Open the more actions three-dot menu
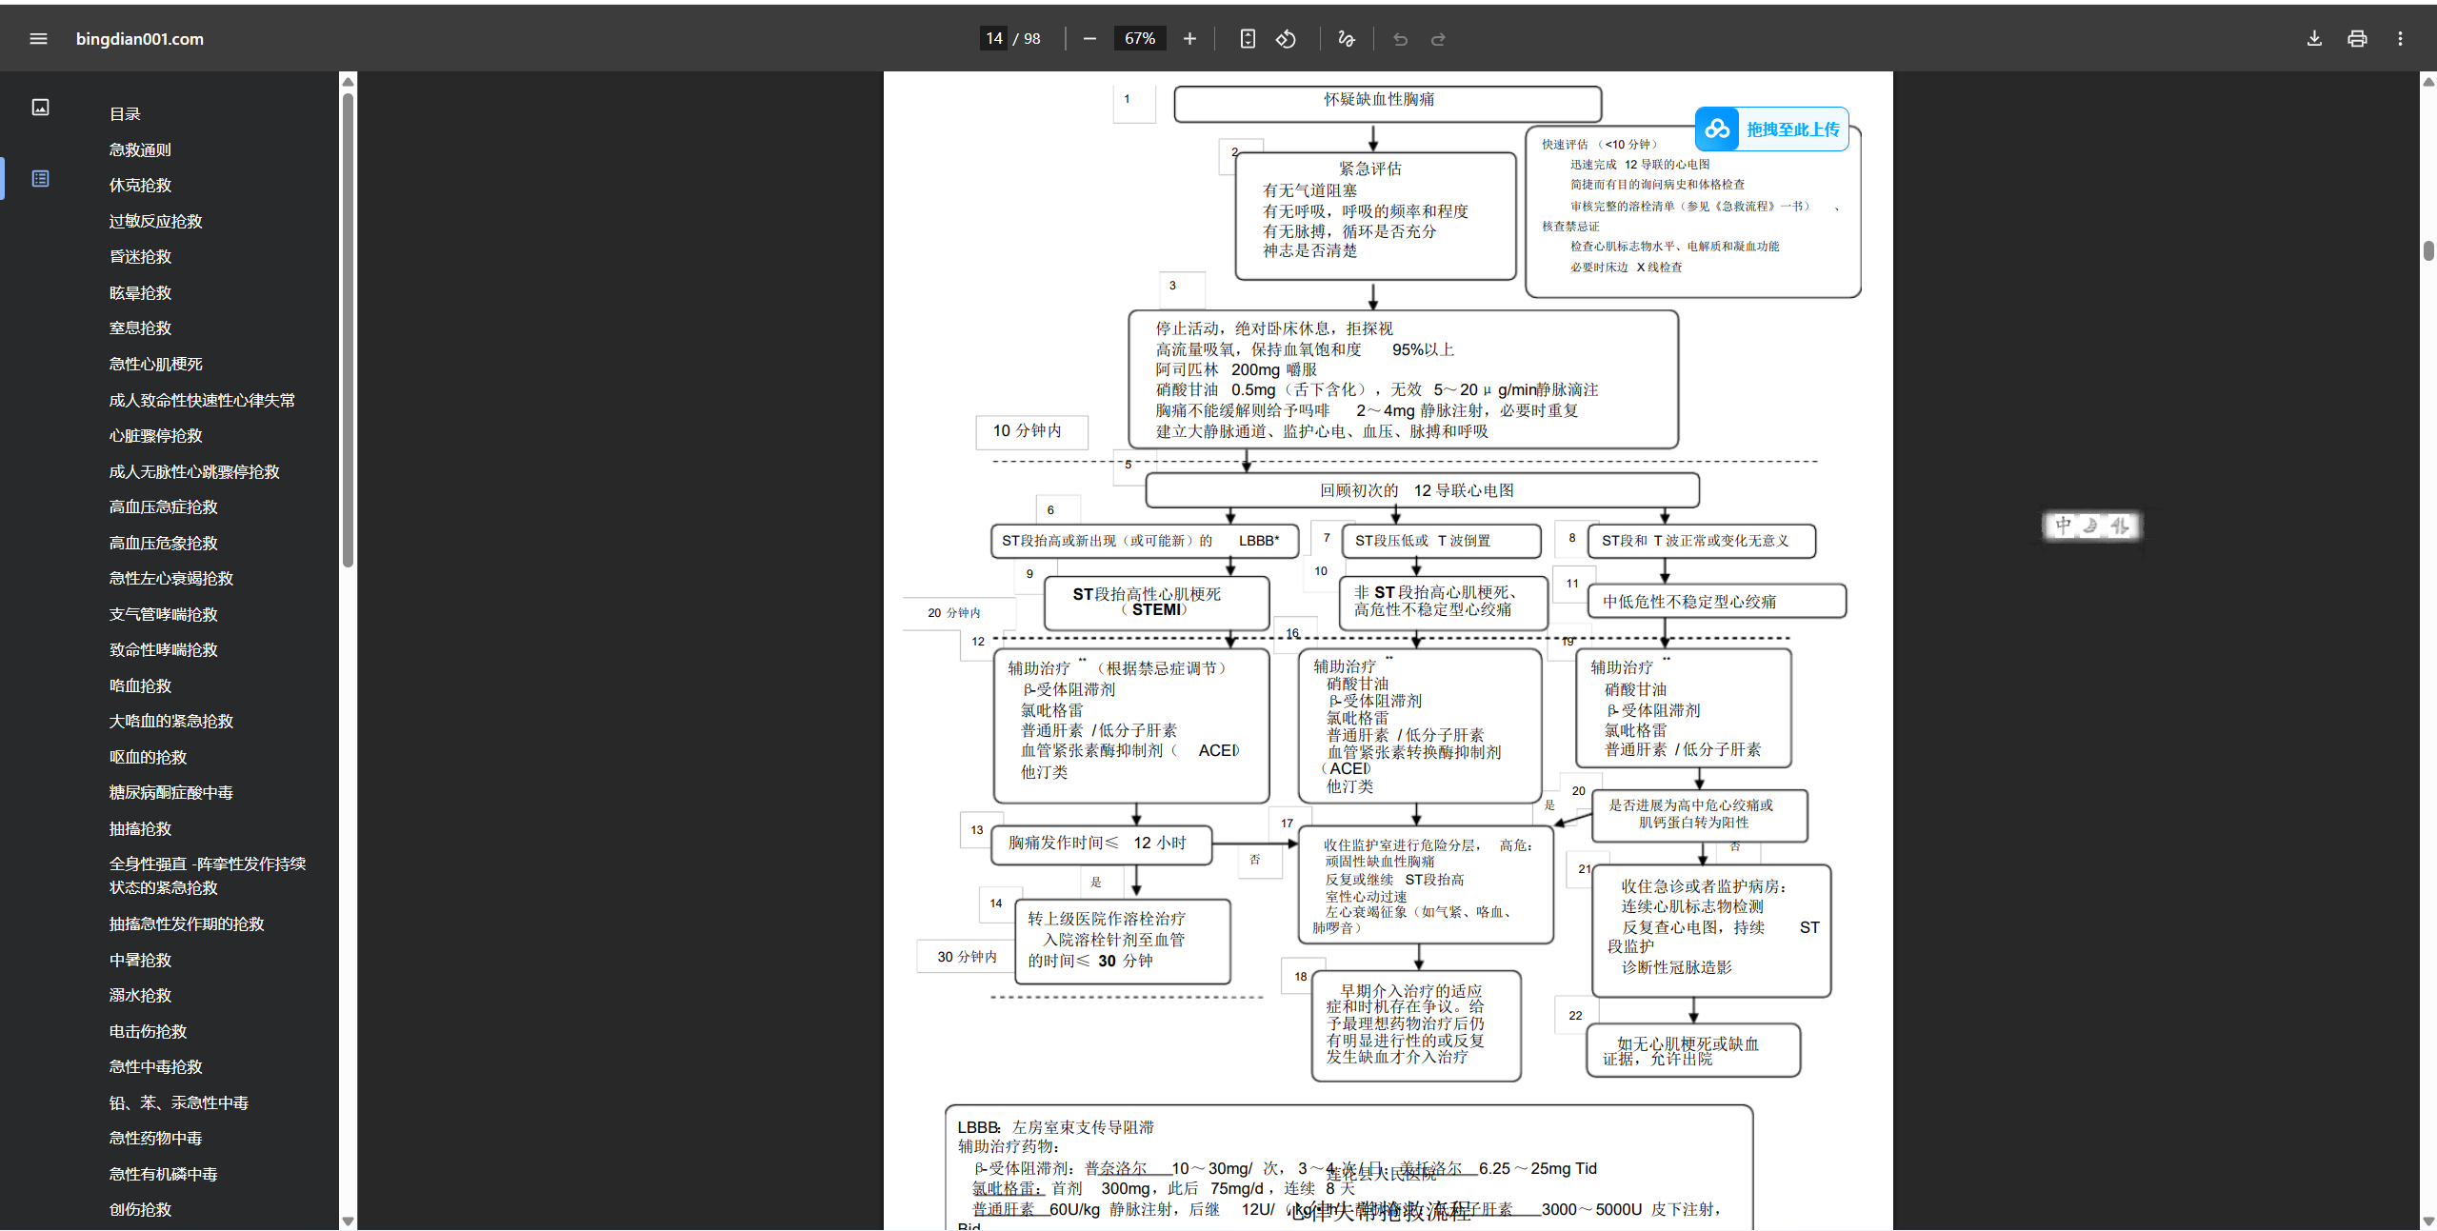Viewport: 2437px width, 1231px height. (2400, 39)
